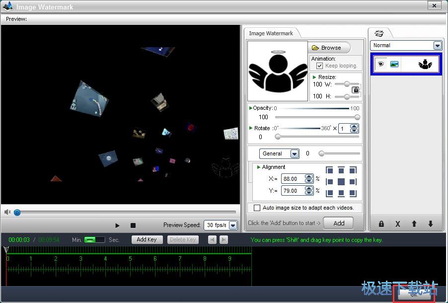Screen dimensions: 448x303
Task: Align watermark to middle-left
Action: 329,182
